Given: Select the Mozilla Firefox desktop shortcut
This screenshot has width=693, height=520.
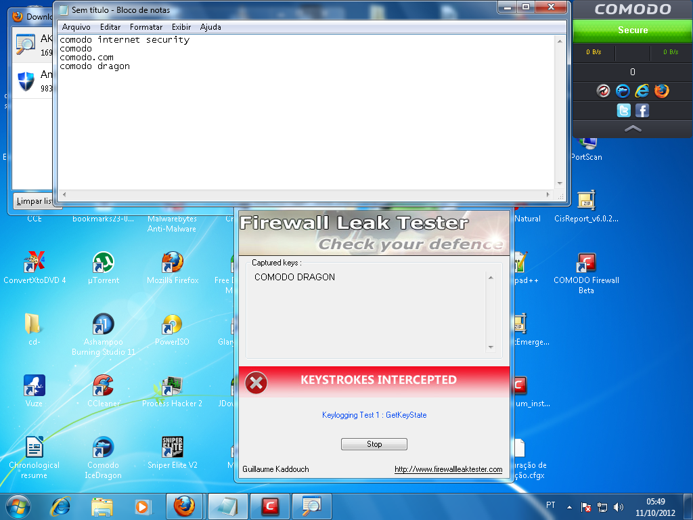Looking at the screenshot, I should tap(173, 267).
